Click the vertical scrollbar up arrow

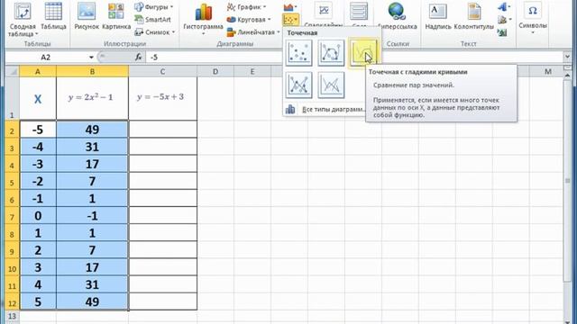click(567, 76)
